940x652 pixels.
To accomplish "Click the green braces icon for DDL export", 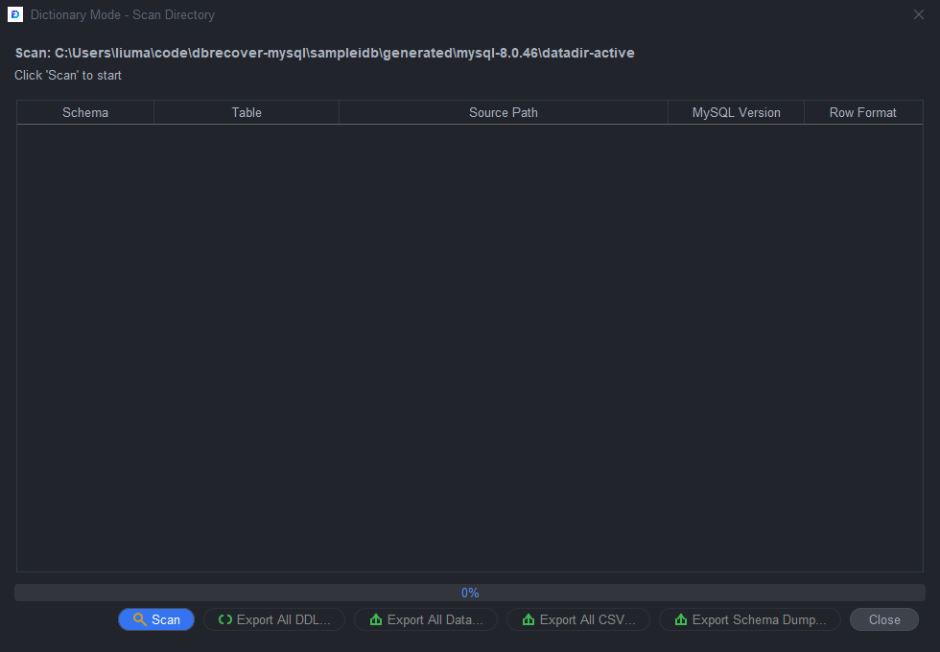I will (x=225, y=619).
